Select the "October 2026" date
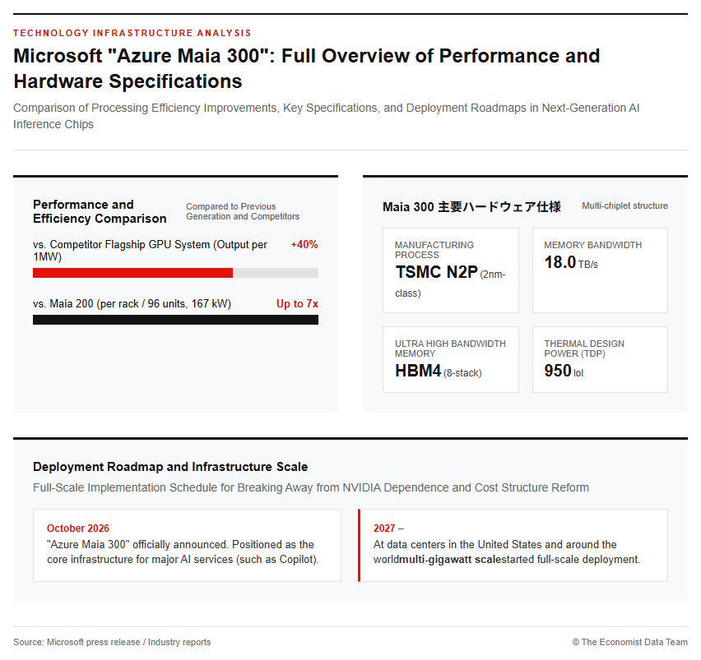 coord(78,528)
